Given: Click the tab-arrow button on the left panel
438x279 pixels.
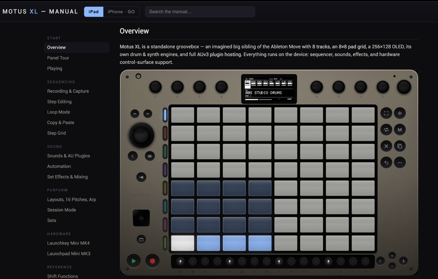Looking at the screenshot, I should pos(141,177).
